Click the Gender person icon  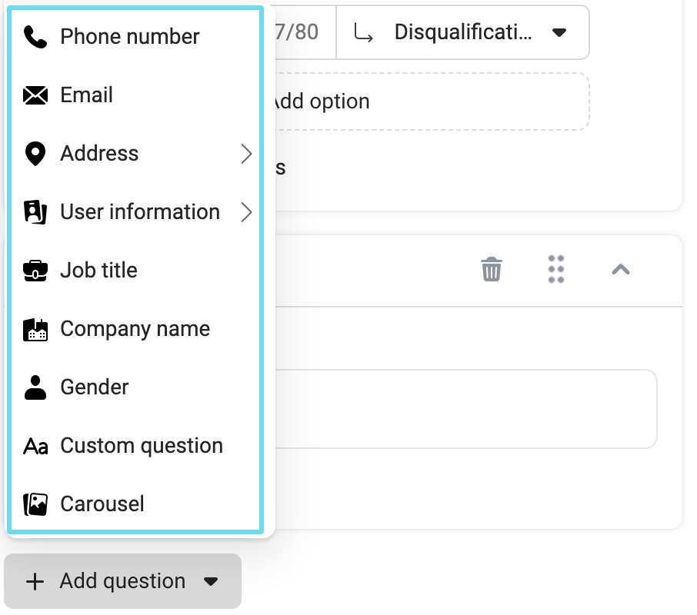(35, 387)
